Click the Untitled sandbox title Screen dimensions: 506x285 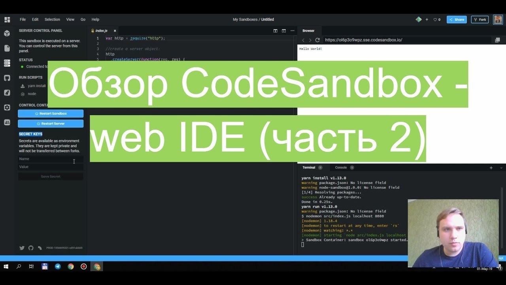(268, 19)
